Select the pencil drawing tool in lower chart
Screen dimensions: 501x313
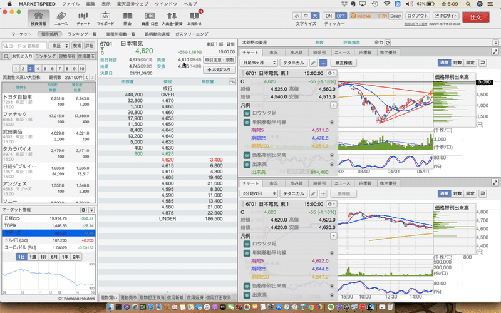point(314,193)
